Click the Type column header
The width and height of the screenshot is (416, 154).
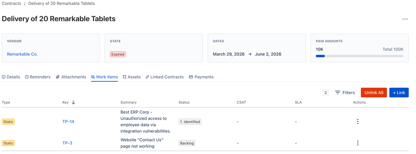point(6,103)
